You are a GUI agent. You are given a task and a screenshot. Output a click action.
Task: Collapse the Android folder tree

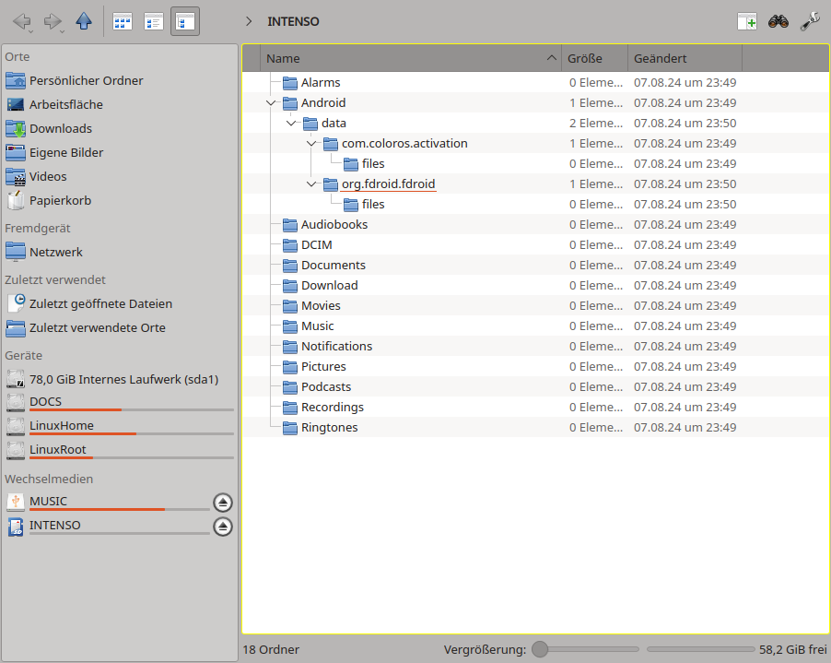(271, 103)
